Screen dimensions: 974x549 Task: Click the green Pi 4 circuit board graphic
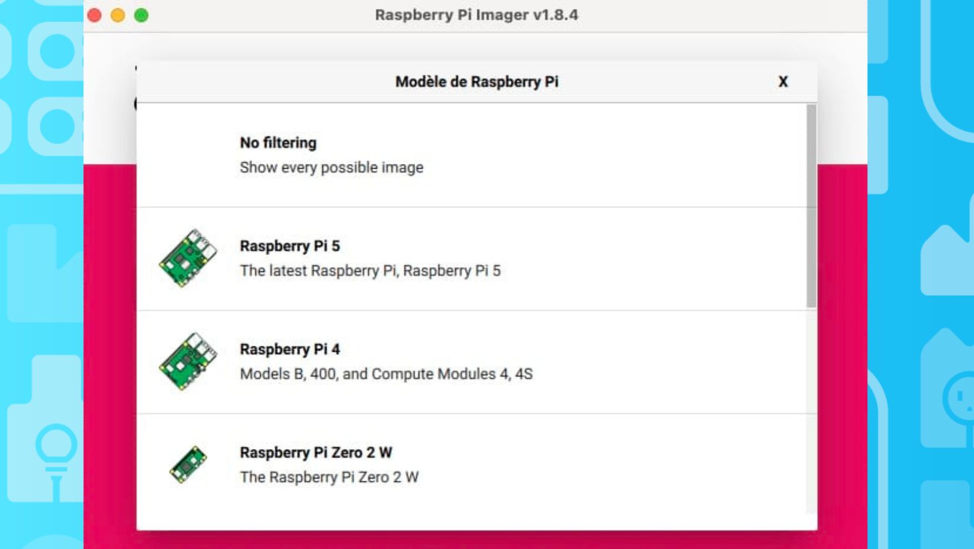(x=187, y=359)
